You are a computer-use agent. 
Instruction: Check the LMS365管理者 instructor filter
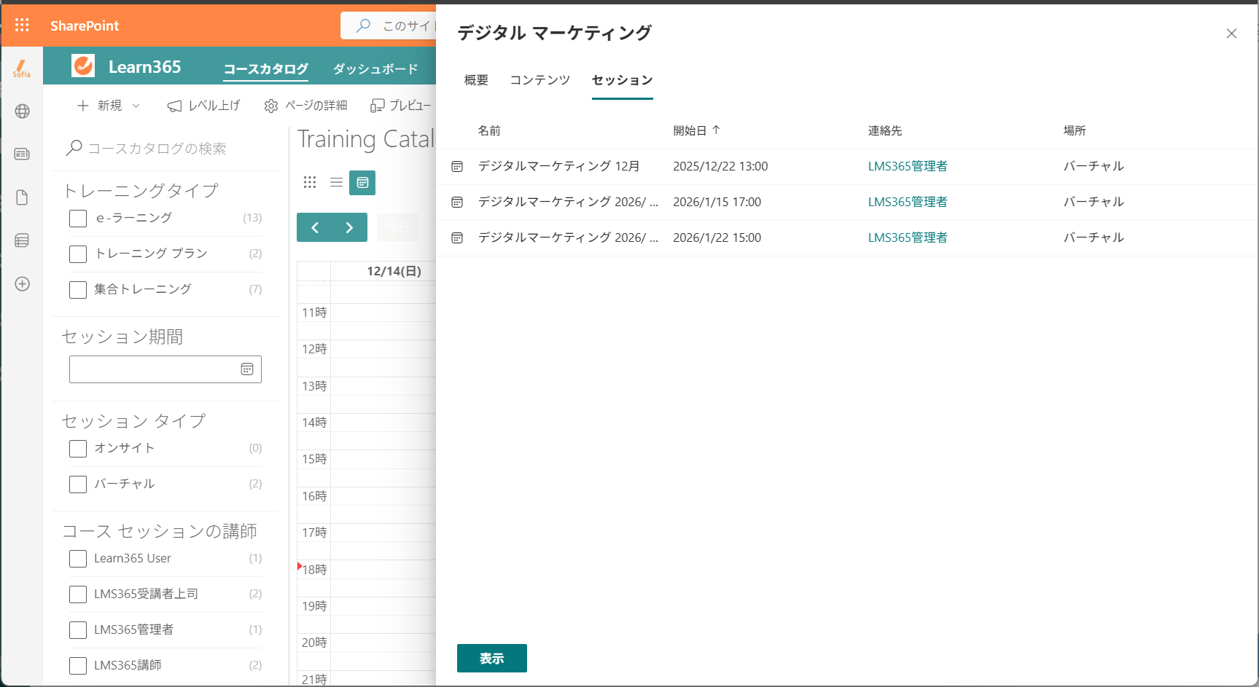tap(78, 630)
